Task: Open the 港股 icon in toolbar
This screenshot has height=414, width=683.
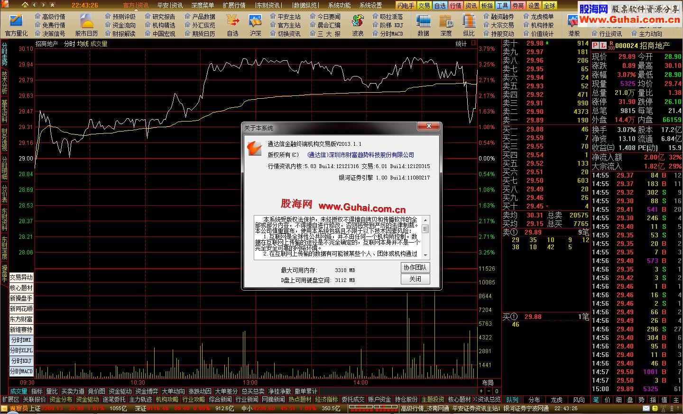Action: (573, 25)
